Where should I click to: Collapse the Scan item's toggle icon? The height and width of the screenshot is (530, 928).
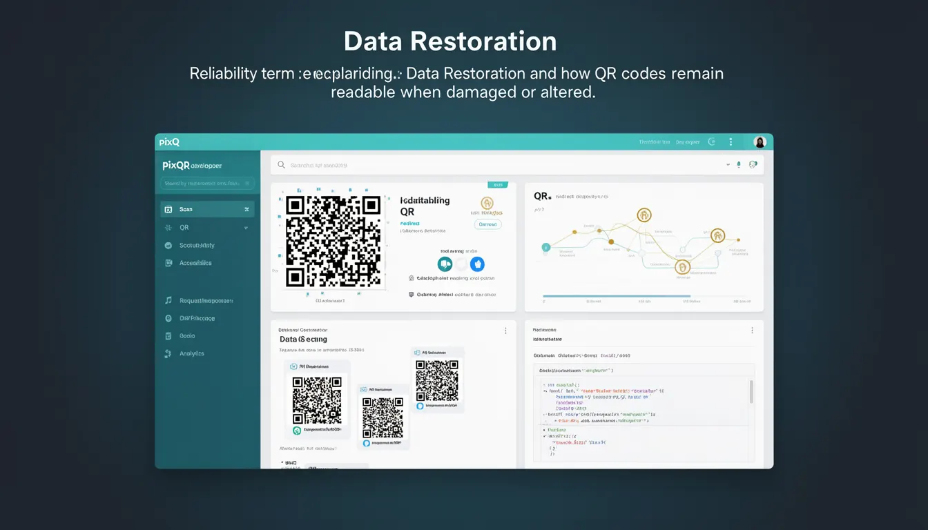pos(246,209)
